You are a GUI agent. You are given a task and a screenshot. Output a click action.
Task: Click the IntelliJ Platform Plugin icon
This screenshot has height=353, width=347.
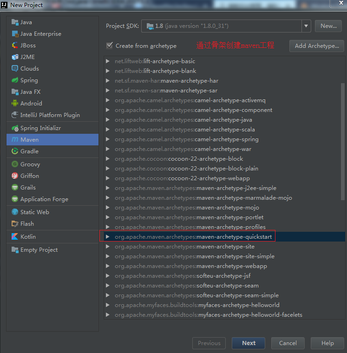coord(15,115)
